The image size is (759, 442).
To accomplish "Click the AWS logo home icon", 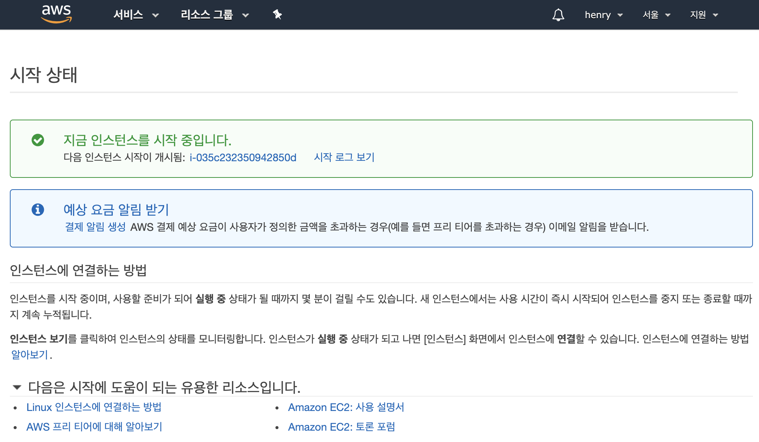I will pyautogui.click(x=56, y=14).
